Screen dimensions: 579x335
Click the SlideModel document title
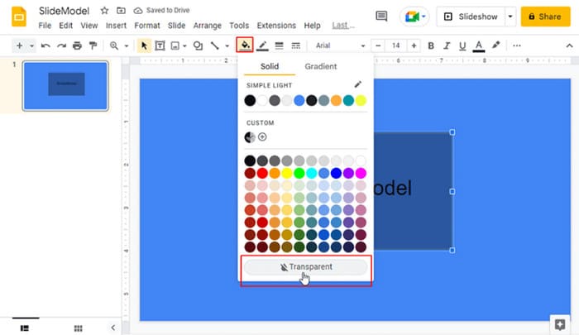click(64, 11)
